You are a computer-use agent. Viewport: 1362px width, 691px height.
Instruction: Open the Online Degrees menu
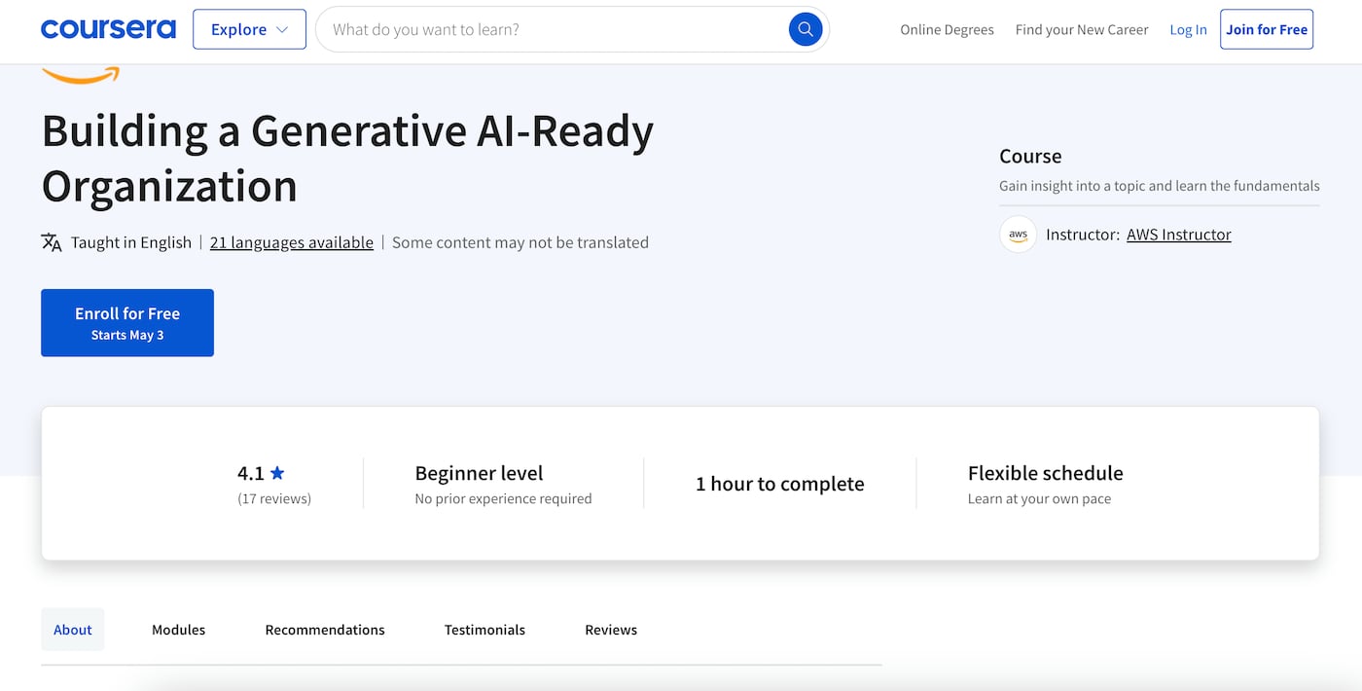[x=947, y=29]
